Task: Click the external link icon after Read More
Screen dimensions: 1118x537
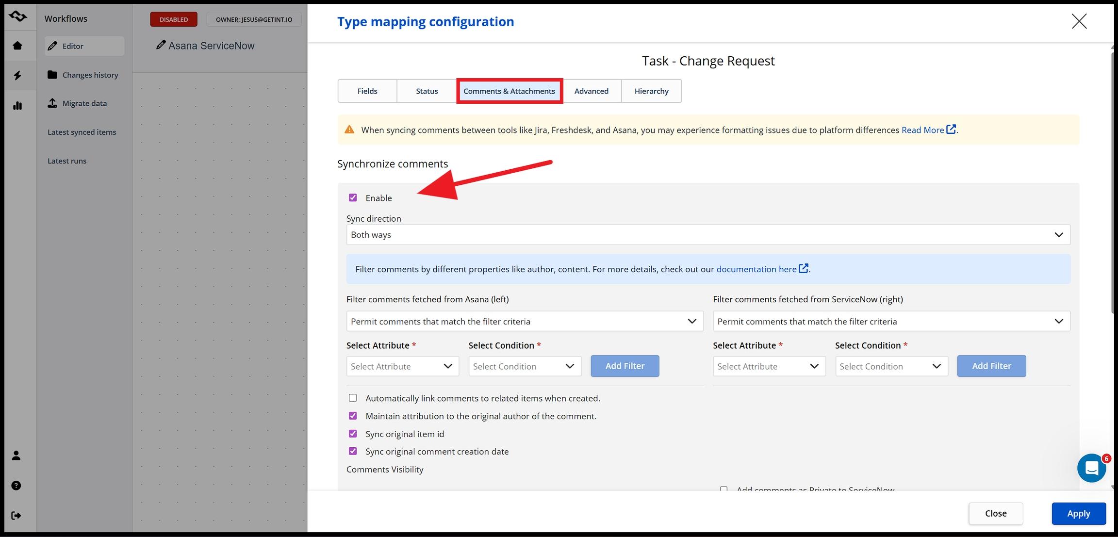Action: click(x=951, y=130)
